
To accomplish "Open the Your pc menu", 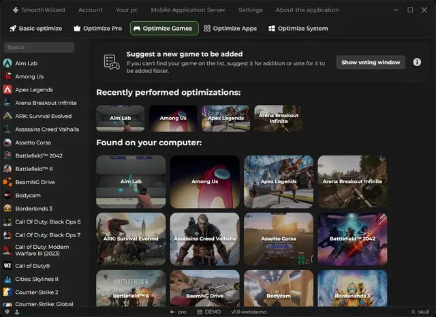I will 127,10.
